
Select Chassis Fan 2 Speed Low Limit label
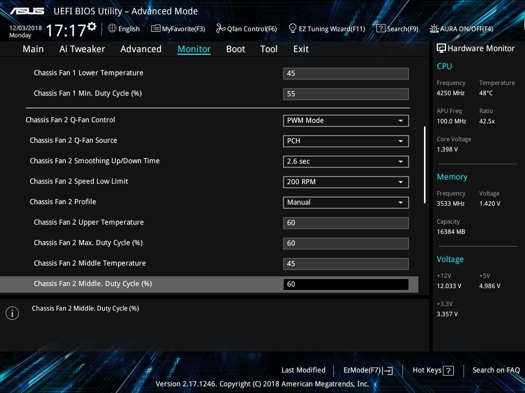(79, 181)
